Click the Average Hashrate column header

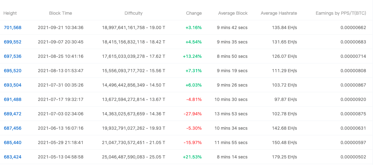279,13
